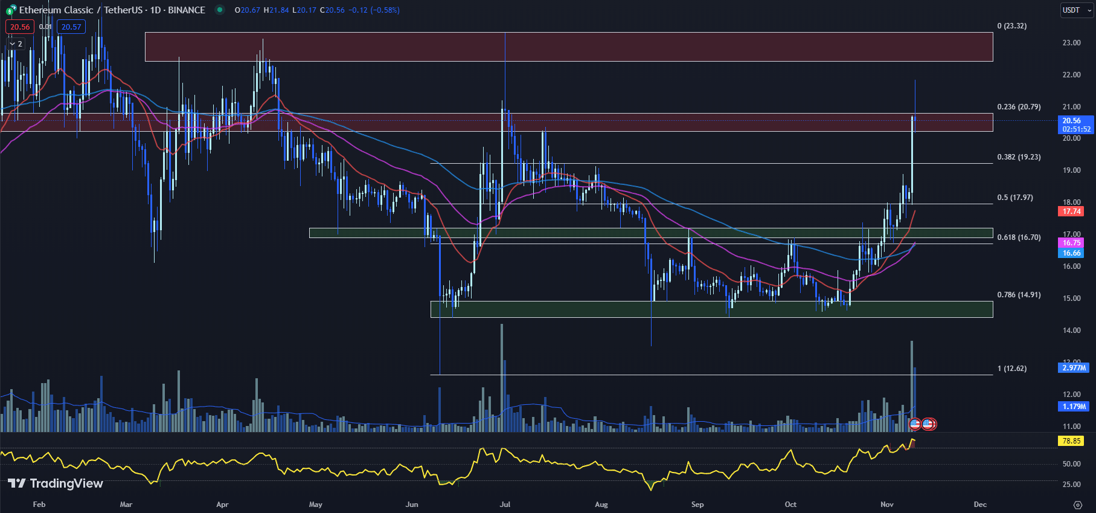Click the first US flag economic event icon
Screen dimensions: 1096x513
[x=914, y=424]
